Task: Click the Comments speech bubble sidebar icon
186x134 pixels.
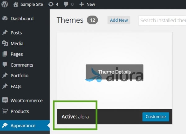Action: pos(5,65)
